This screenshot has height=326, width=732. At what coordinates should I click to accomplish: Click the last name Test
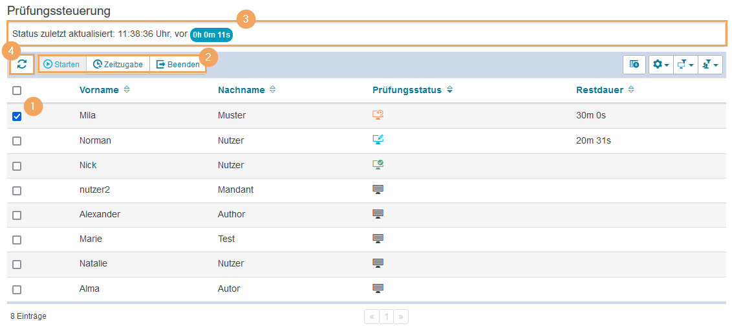(x=226, y=239)
